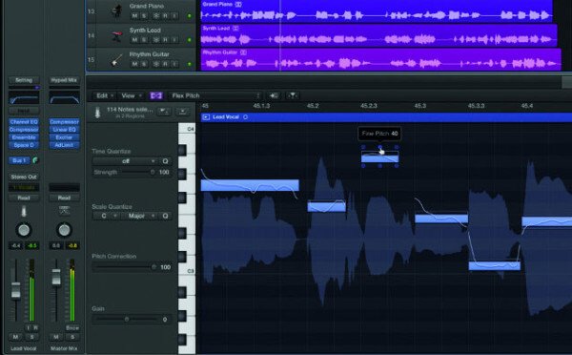Open the Read automation mode on Master Mix strip

pos(64,198)
